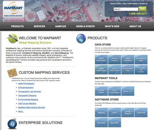This screenshot has width=154, height=130.
Task: Click the old map Custom Mapping icon
Action: [x=12, y=73]
